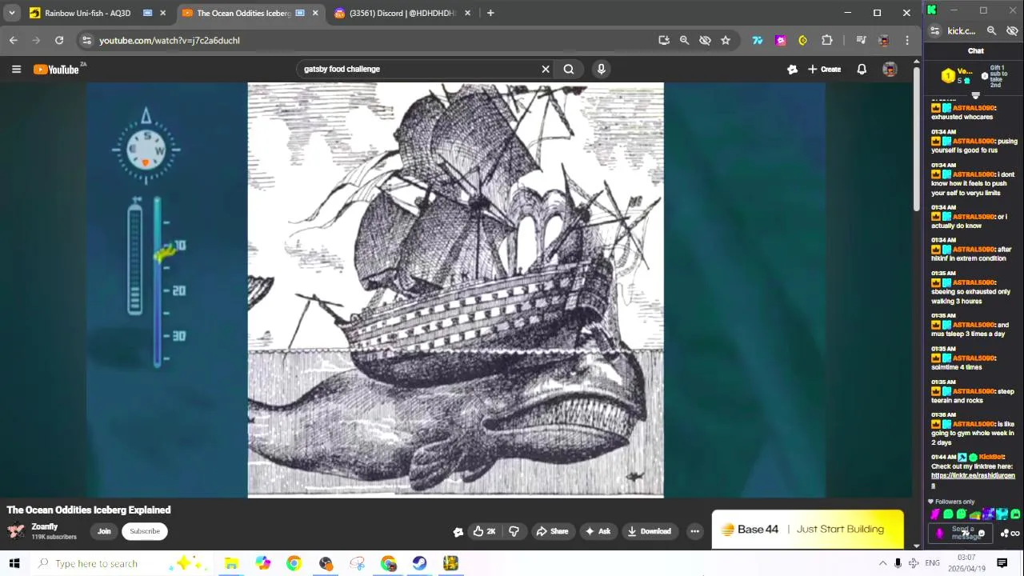
Task: Open a new browser tab
Action: (490, 13)
